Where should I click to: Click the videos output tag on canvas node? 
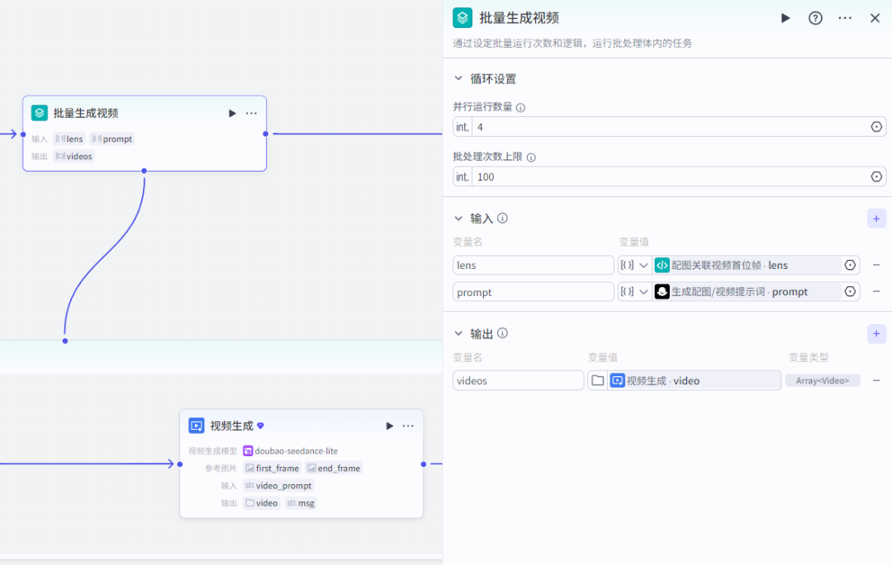(x=74, y=156)
